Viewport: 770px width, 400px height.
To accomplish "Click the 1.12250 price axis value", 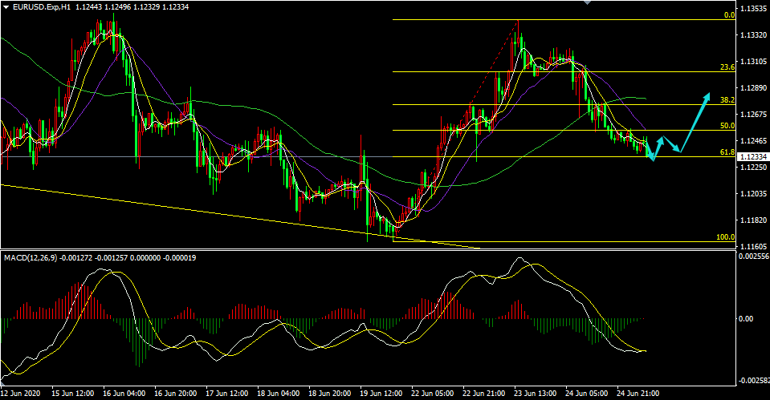I will [x=752, y=168].
